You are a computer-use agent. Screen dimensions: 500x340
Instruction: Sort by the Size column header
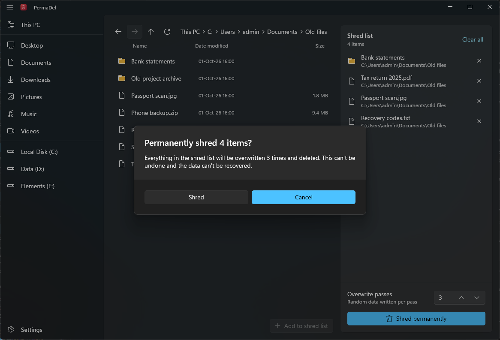[320, 46]
